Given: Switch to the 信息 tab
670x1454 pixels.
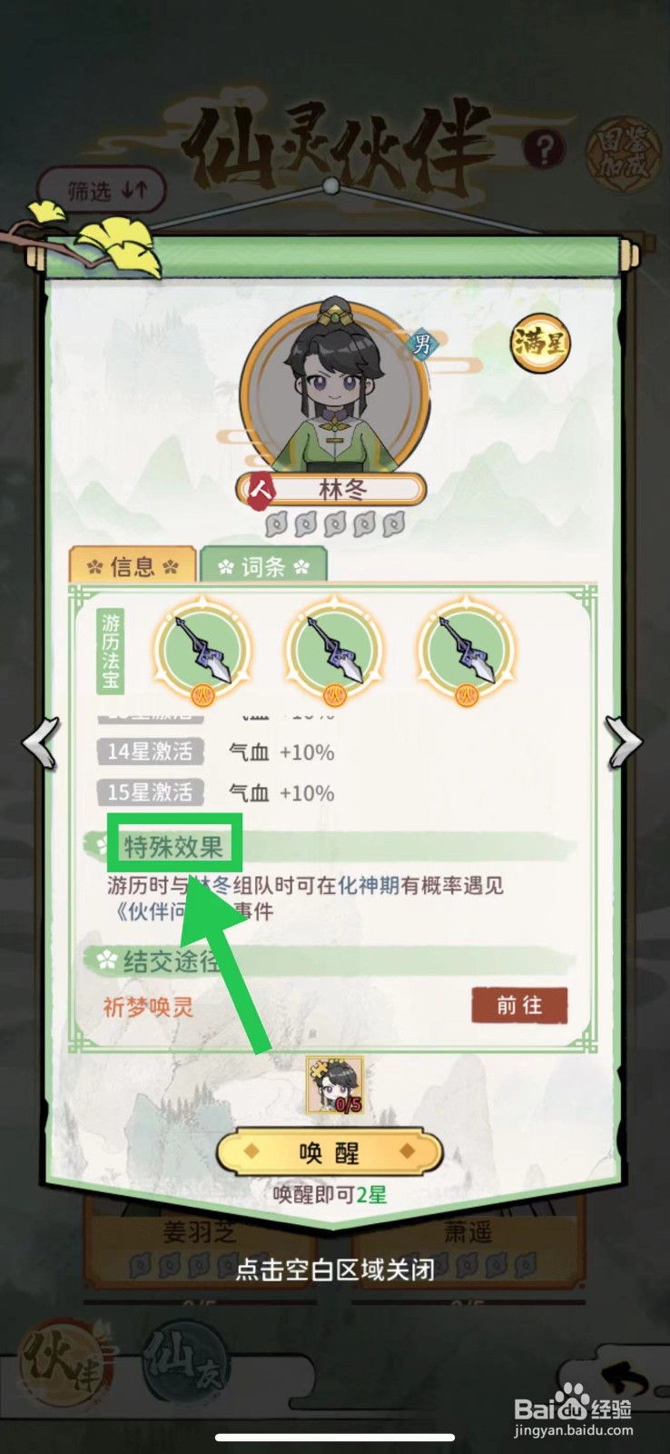Looking at the screenshot, I should tap(133, 565).
